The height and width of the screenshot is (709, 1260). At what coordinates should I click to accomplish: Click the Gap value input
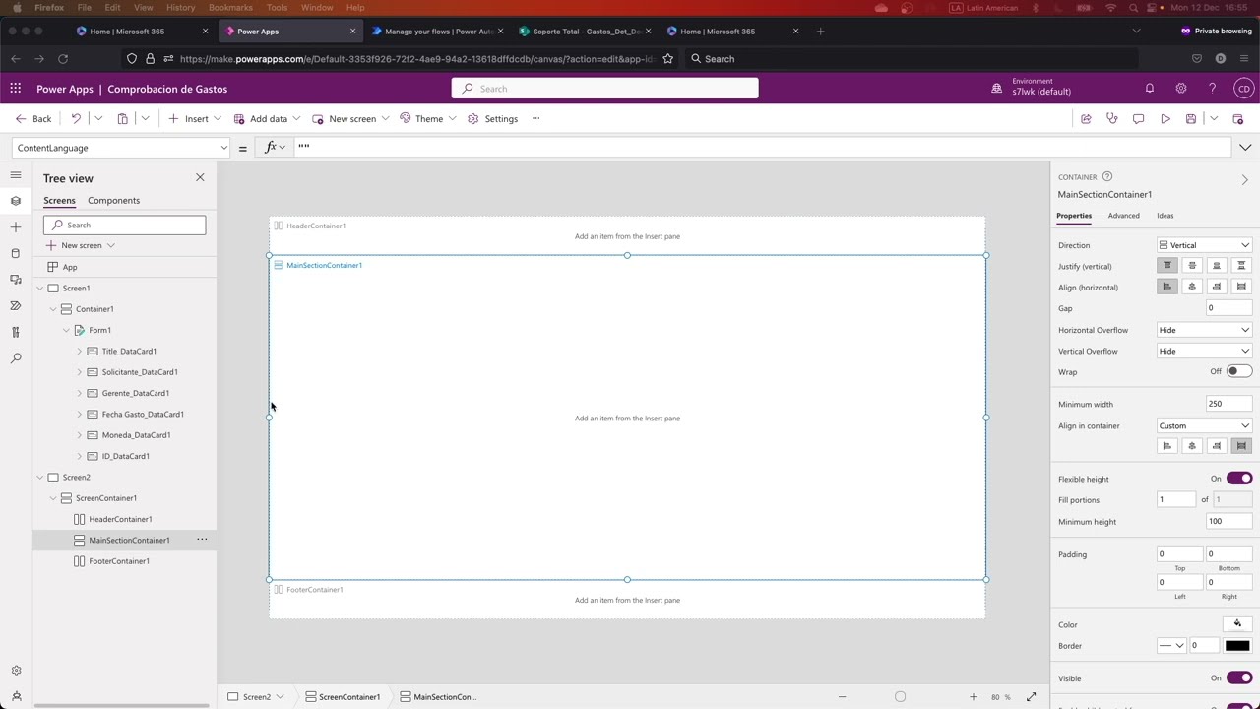(1228, 308)
